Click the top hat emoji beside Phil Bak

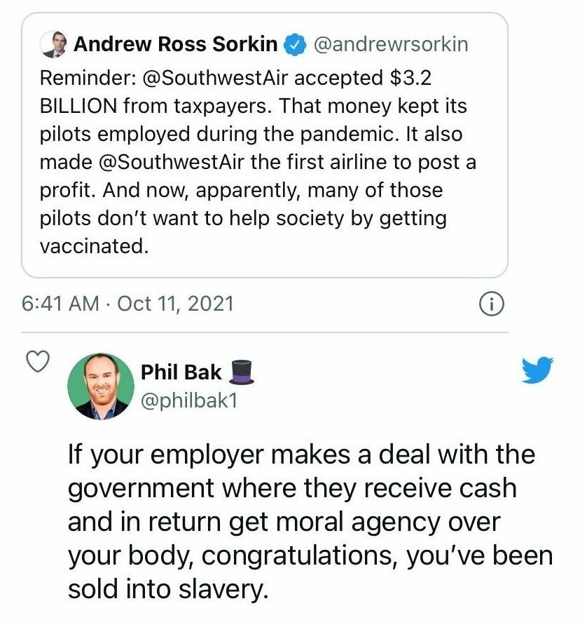(242, 372)
